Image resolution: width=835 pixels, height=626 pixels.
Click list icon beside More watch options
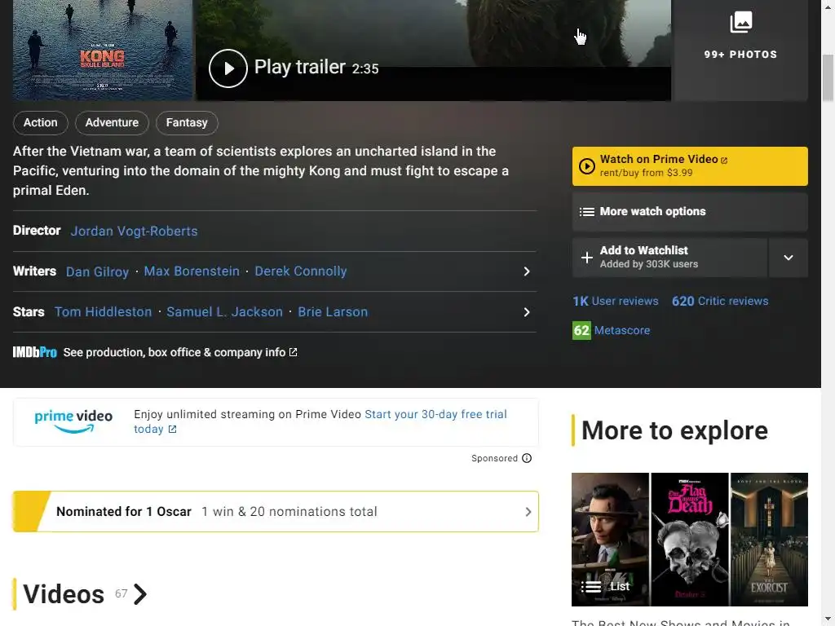(587, 212)
